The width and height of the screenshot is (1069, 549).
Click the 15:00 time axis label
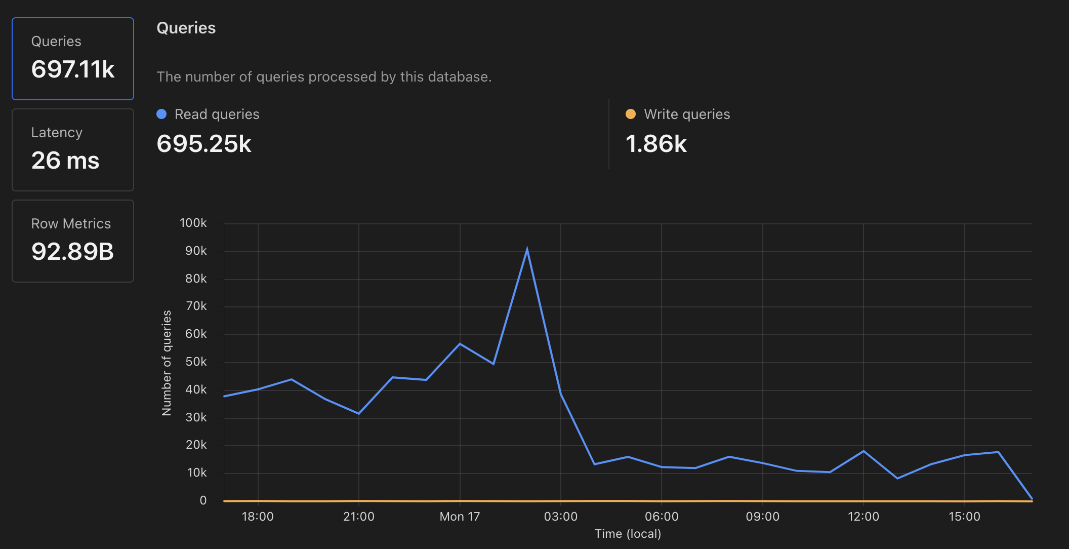(964, 517)
